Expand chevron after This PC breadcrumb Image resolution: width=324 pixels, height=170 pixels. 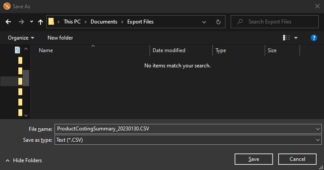coord(85,22)
